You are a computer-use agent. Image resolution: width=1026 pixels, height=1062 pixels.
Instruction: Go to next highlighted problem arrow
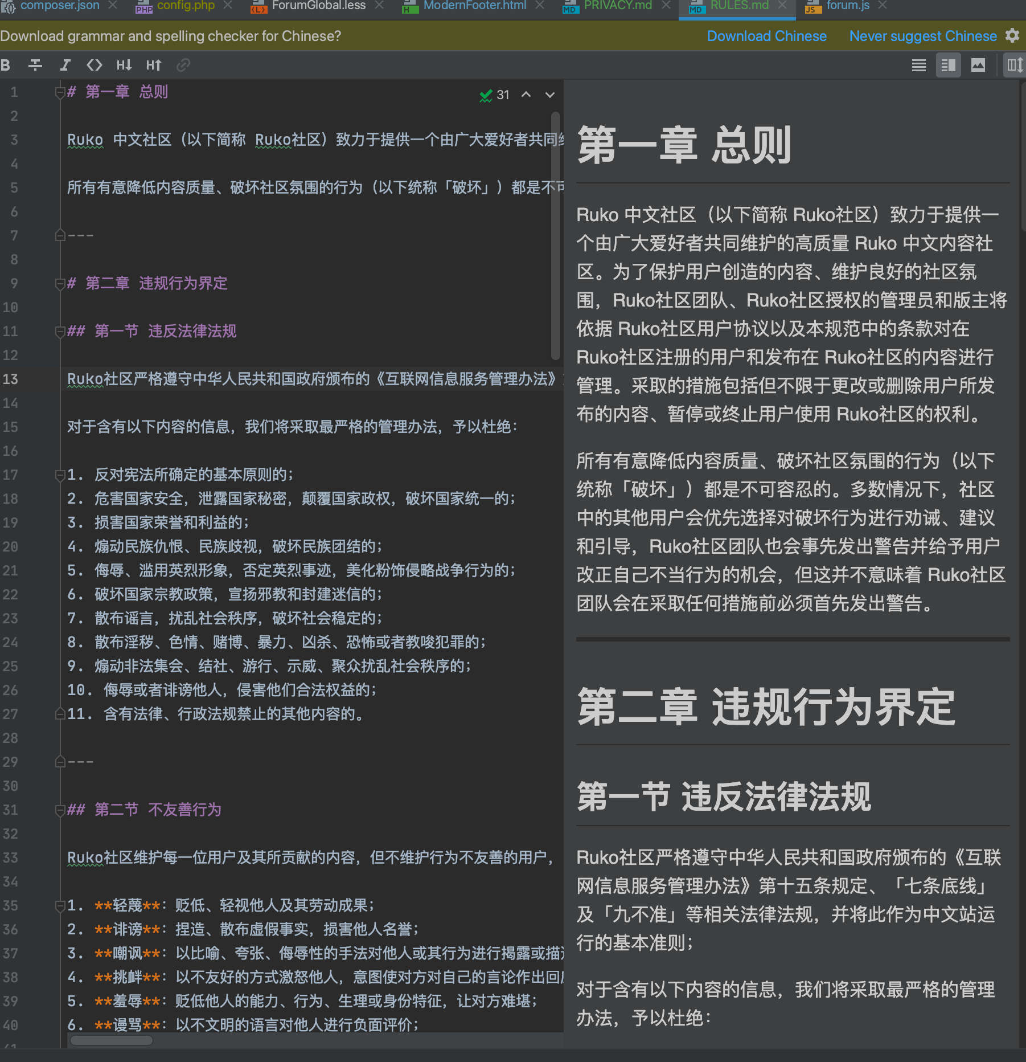(x=550, y=95)
